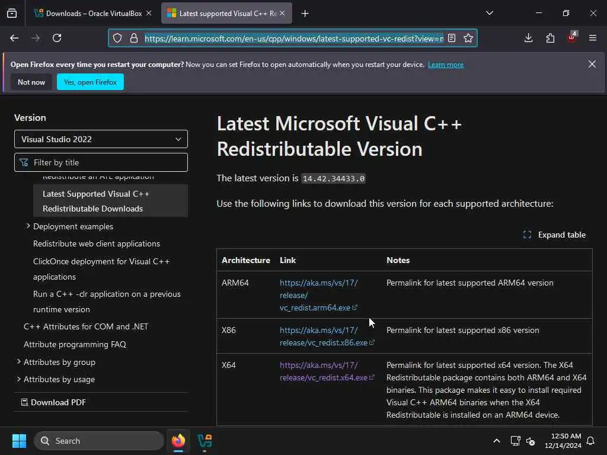Open Windows Start menu

19,441
